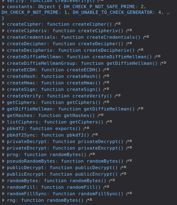177x205 pixels.
Task: Jump to definition icon for getHashes
Action: pos(101,115)
